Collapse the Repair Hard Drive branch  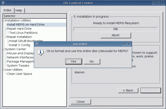point(6,29)
